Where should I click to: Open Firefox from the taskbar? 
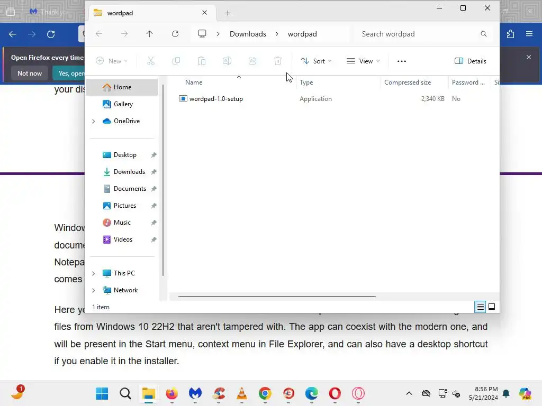[x=172, y=393]
